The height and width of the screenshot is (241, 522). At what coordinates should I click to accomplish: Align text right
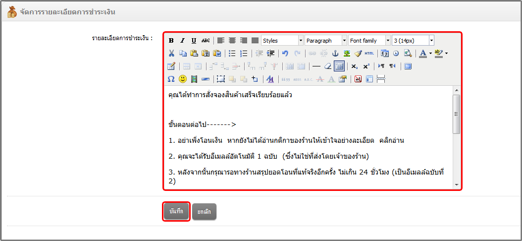pyautogui.click(x=244, y=41)
